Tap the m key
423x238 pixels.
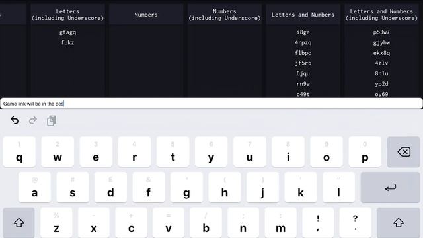tap(280, 223)
